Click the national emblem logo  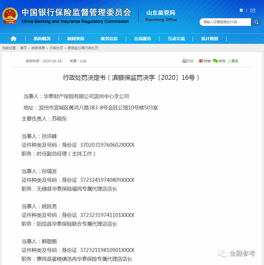coord(10,16)
